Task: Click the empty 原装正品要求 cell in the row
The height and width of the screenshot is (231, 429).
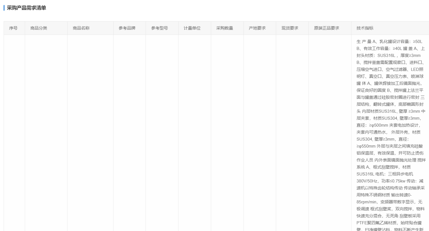Action: tap(330, 133)
